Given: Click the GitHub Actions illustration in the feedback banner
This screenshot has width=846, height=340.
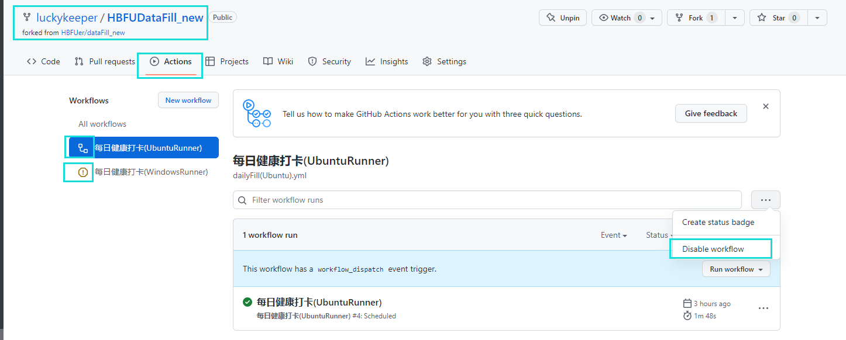Looking at the screenshot, I should [257, 113].
